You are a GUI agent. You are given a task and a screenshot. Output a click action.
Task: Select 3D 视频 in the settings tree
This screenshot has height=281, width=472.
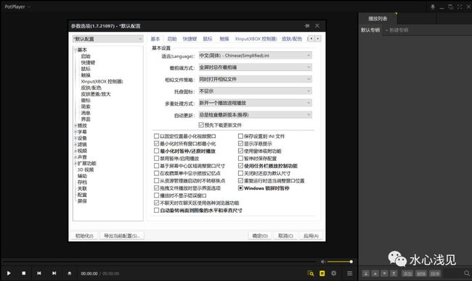tap(86, 169)
